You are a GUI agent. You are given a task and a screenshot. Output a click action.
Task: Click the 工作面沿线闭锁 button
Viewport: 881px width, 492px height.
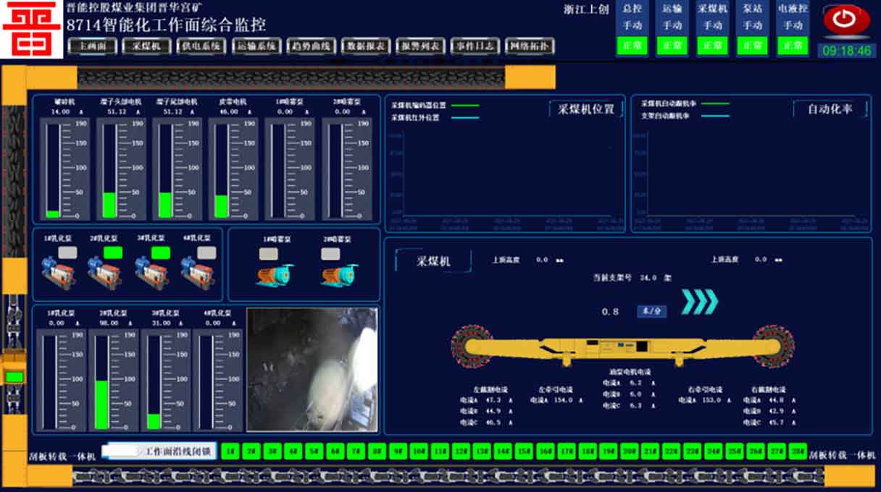tap(159, 451)
